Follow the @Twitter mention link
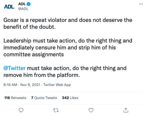Image resolution: width=147 pixels, height=116 pixels. coord(14,68)
